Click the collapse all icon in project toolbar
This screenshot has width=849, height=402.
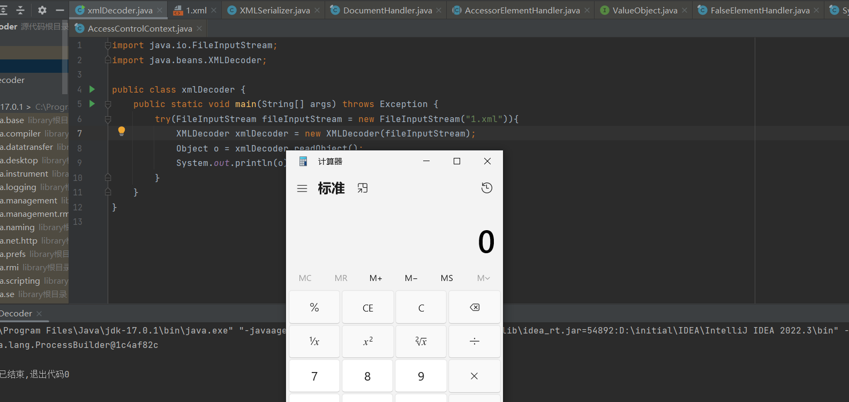[x=20, y=10]
